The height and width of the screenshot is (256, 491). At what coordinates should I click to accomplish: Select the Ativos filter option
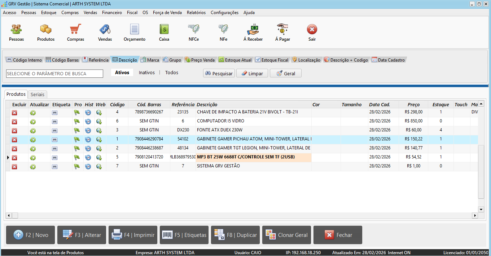coord(122,73)
